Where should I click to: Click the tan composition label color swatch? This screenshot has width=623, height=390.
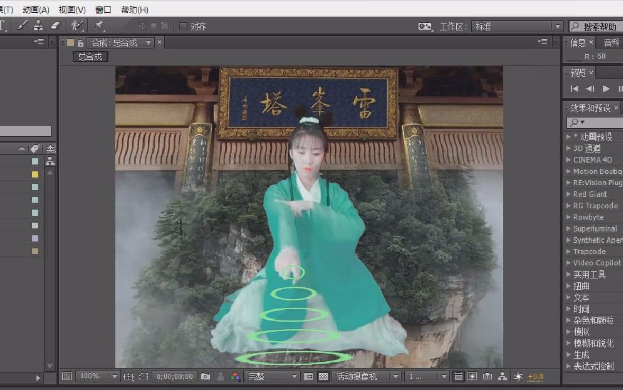coord(70,42)
